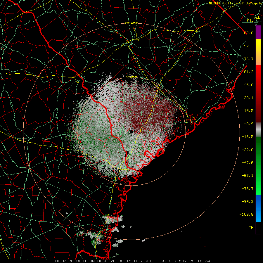The image size is (263, 263).
Task: Click the purple segment of the velocity color bar
Action: coord(258,32)
